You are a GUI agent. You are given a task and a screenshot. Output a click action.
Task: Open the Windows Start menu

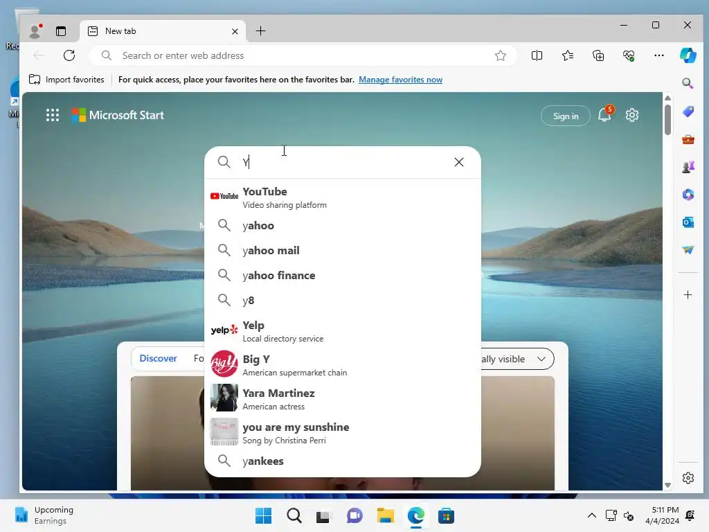pos(263,515)
